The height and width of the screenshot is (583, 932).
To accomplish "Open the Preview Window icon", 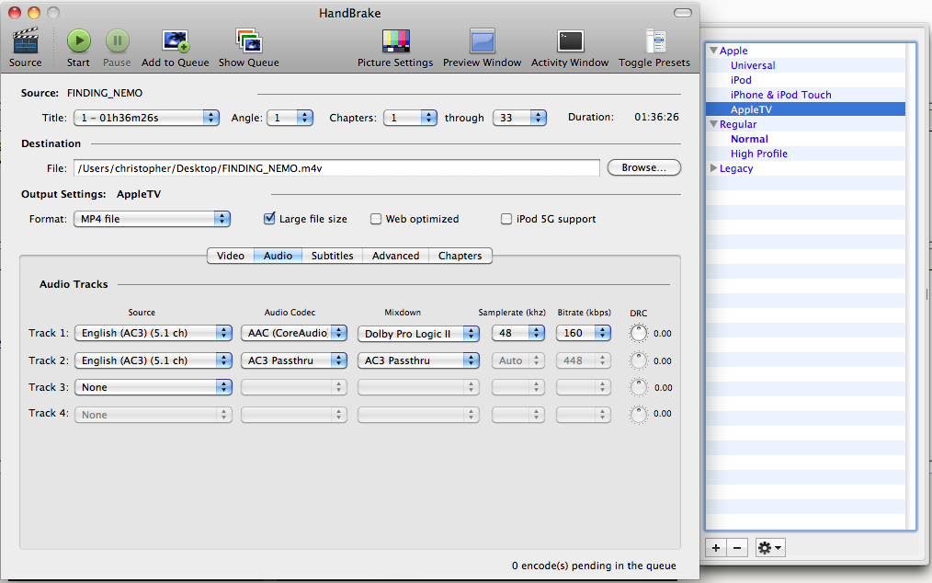I will tap(482, 41).
